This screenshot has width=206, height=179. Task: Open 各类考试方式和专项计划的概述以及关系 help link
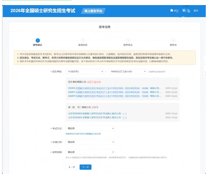[83, 134]
